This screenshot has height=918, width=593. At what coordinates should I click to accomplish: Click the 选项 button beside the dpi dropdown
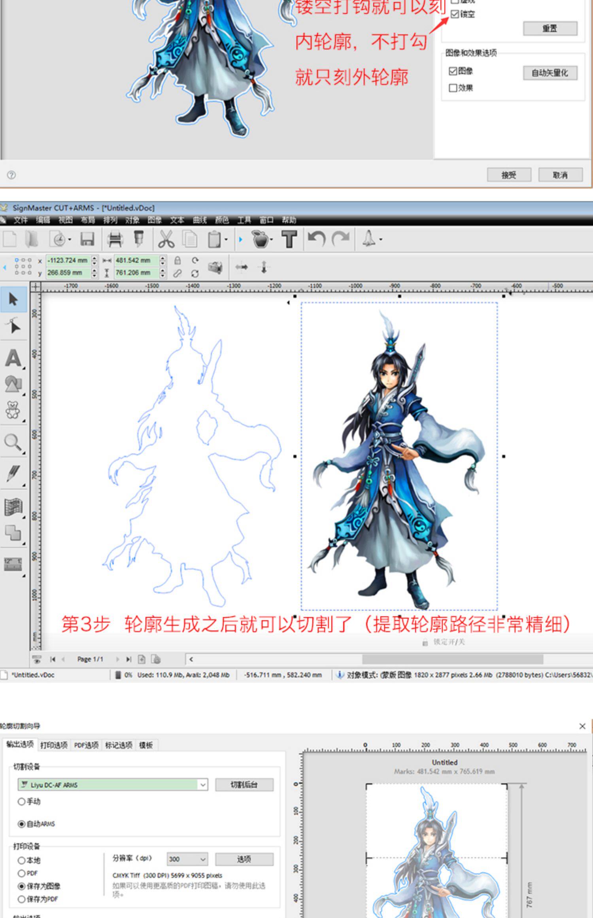(x=244, y=859)
